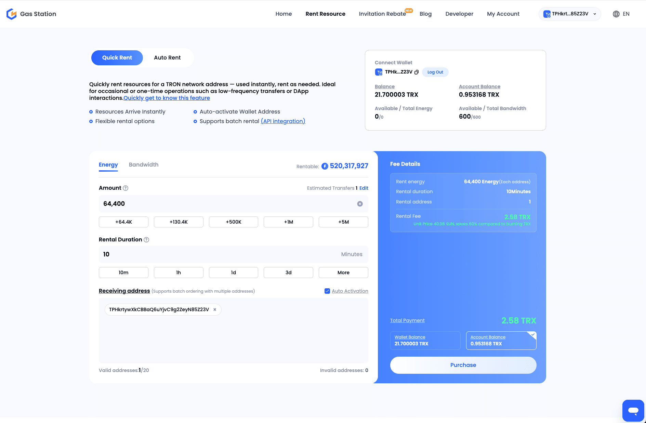This screenshot has height=423, width=646.
Task: Click the energy lightning icon beside Rentable
Action: coord(325,166)
